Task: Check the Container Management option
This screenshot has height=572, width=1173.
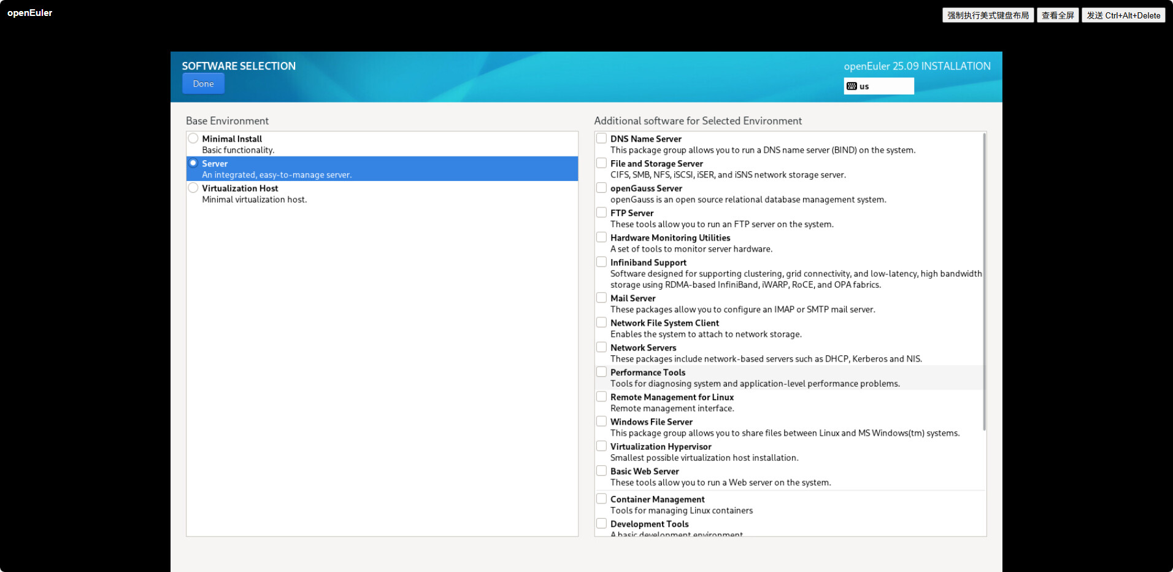Action: pyautogui.click(x=602, y=499)
